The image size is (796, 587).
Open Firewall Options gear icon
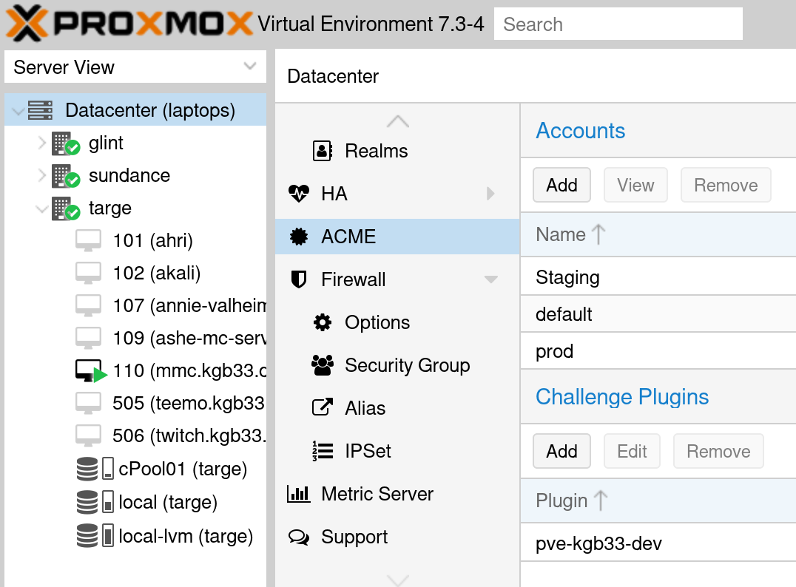click(x=321, y=322)
